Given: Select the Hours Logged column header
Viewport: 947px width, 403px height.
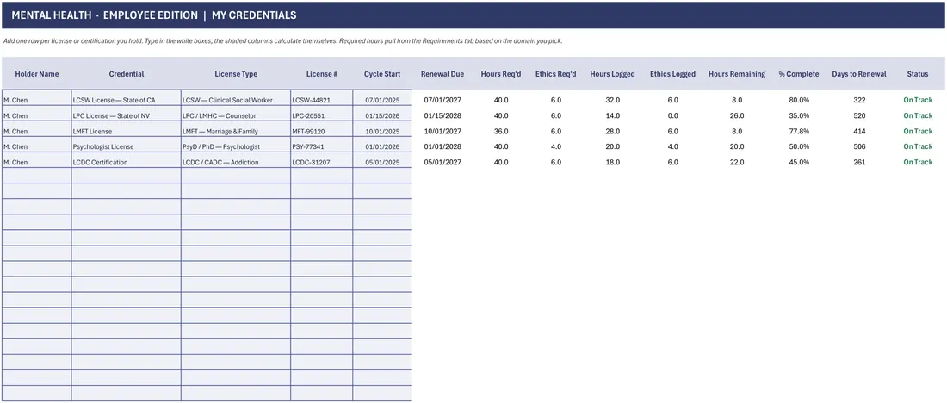Looking at the screenshot, I should click(x=612, y=74).
